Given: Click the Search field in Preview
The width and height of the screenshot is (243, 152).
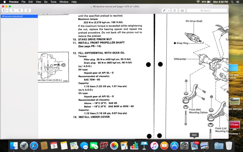Looking at the screenshot, I should coord(207,10).
